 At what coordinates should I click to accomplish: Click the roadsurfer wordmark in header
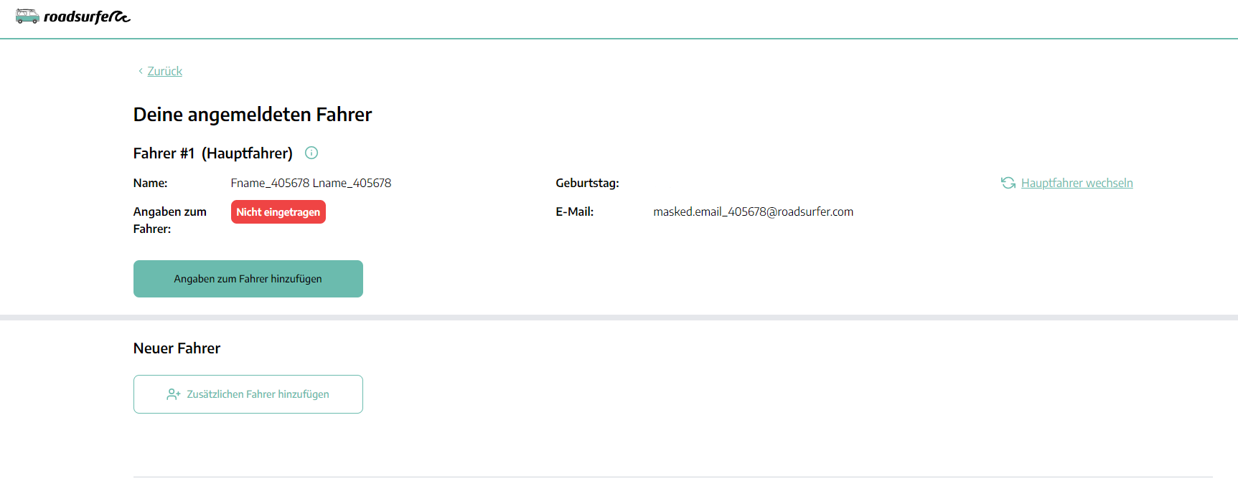(87, 16)
